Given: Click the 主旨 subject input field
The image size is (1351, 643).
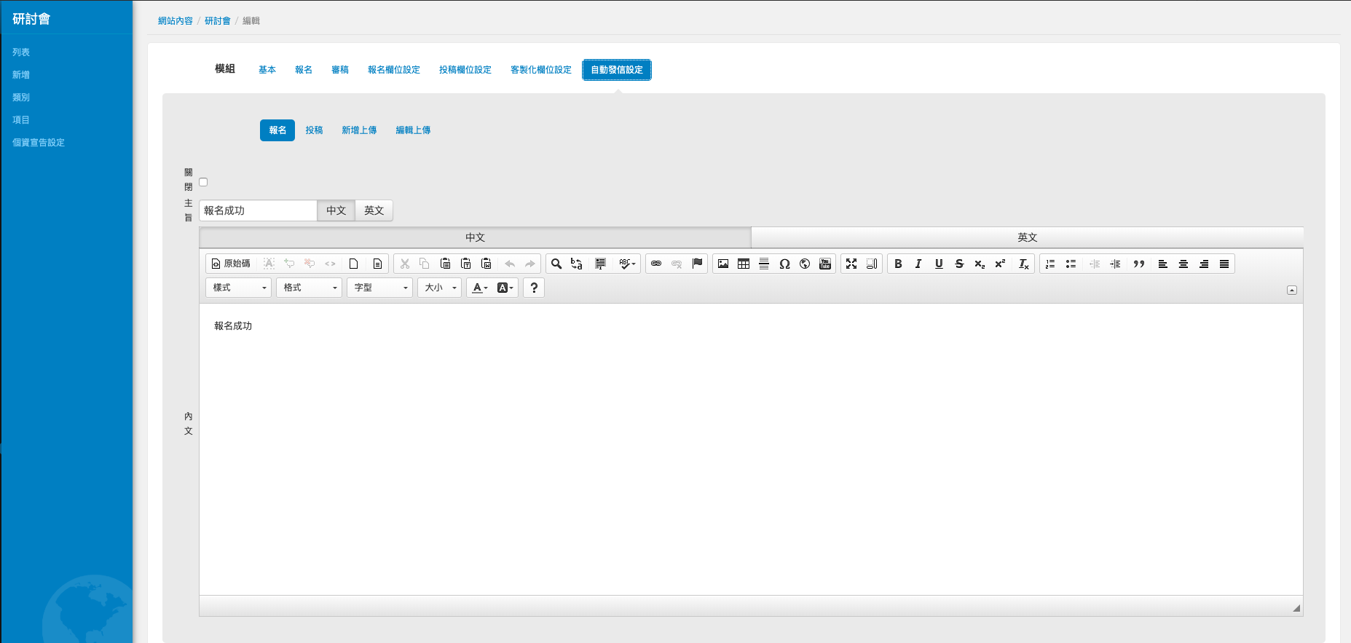Looking at the screenshot, I should tap(258, 210).
